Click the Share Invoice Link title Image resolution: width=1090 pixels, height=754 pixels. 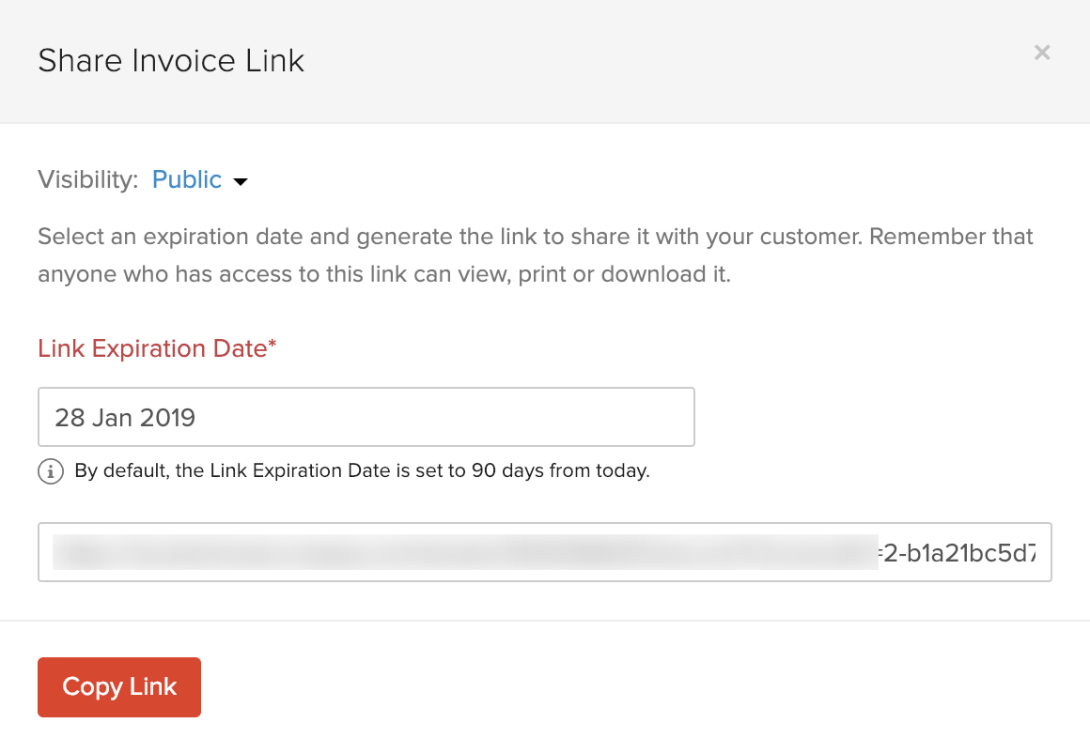pos(171,61)
